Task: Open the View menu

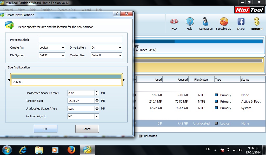Action: 21,10
